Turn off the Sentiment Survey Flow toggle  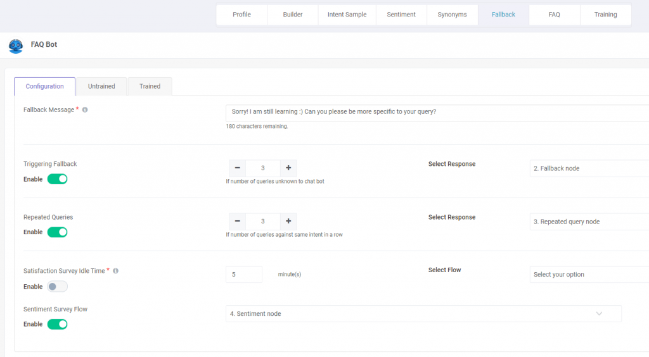[57, 324]
